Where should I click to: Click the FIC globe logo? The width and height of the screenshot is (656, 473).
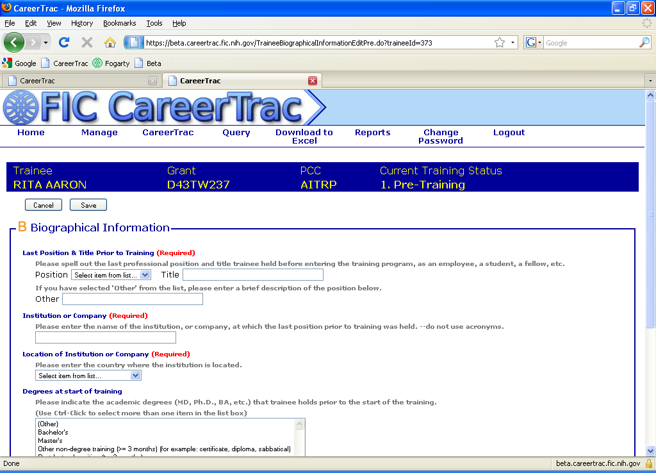[x=20, y=108]
